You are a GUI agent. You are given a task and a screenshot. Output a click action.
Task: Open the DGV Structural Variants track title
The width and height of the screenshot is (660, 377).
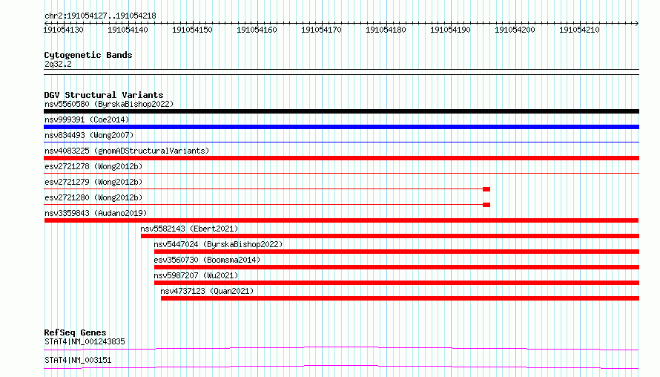[x=104, y=95]
